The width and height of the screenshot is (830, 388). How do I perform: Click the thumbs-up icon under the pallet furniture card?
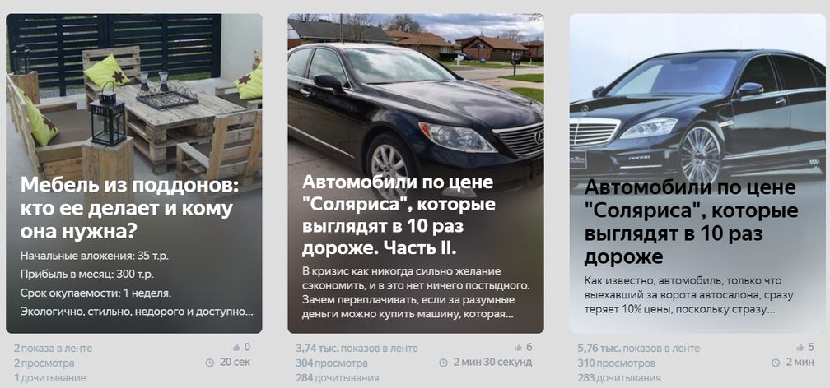point(236,348)
